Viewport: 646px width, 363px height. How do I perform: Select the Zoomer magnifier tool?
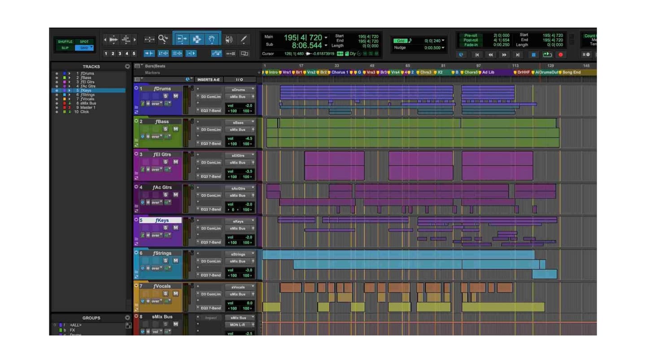163,39
